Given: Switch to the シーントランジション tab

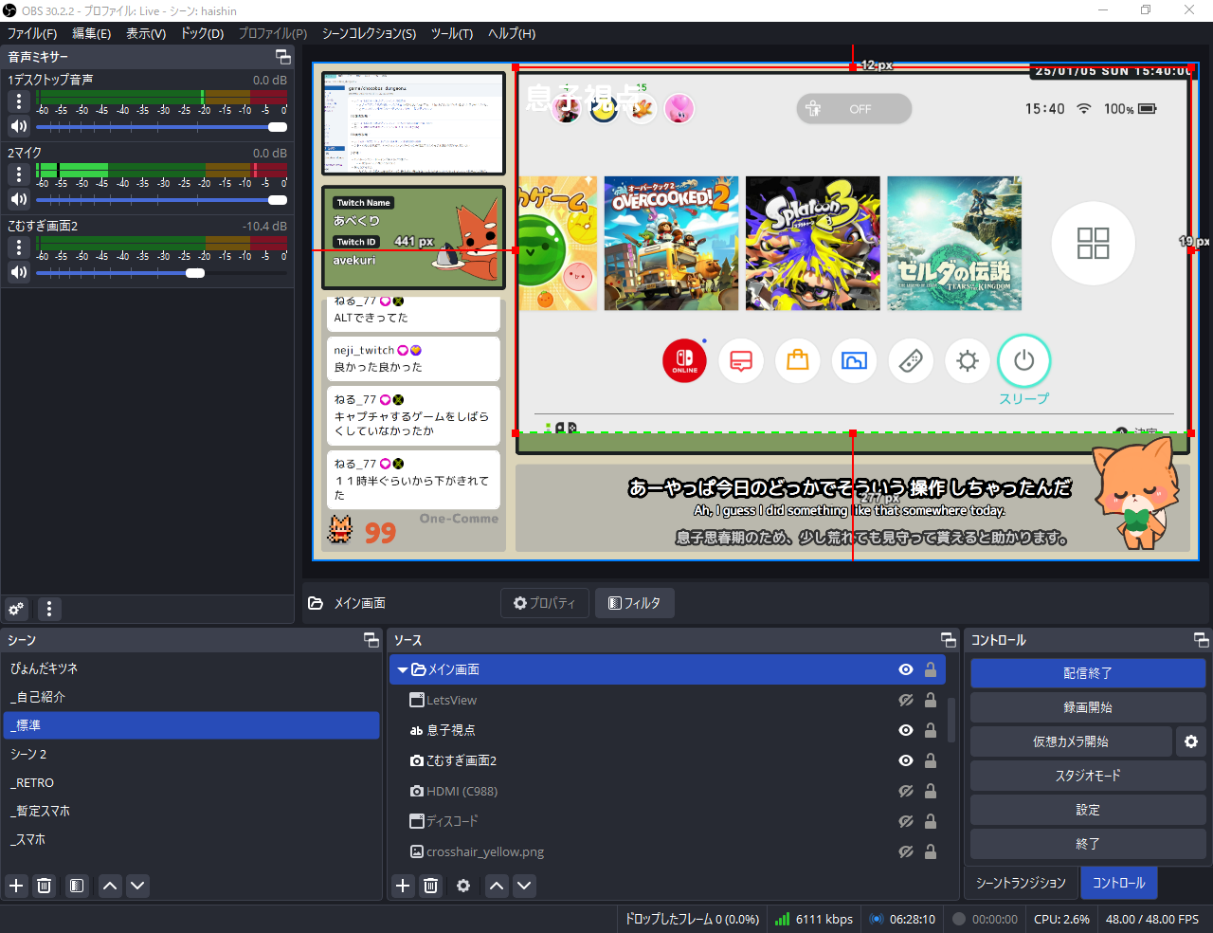Looking at the screenshot, I should pos(1021,883).
